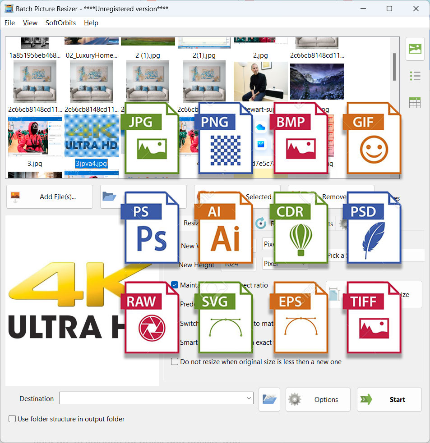Select the snowy mountain landscape thumbnail
The width and height of the screenshot is (430, 443).
point(317,82)
